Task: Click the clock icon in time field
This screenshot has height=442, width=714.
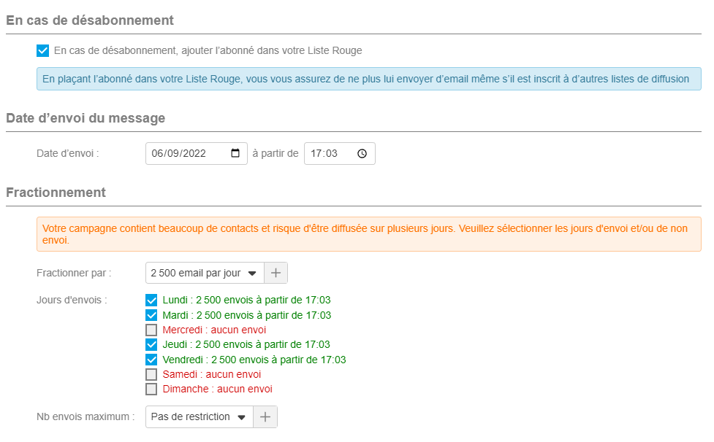Action: [x=362, y=154]
